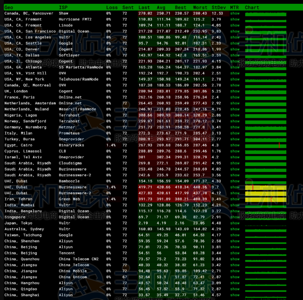Show MTR for UK, London Cogent

click(x=235, y=91)
